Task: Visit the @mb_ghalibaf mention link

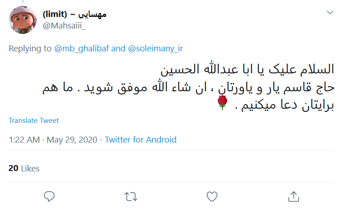Action: click(82, 49)
